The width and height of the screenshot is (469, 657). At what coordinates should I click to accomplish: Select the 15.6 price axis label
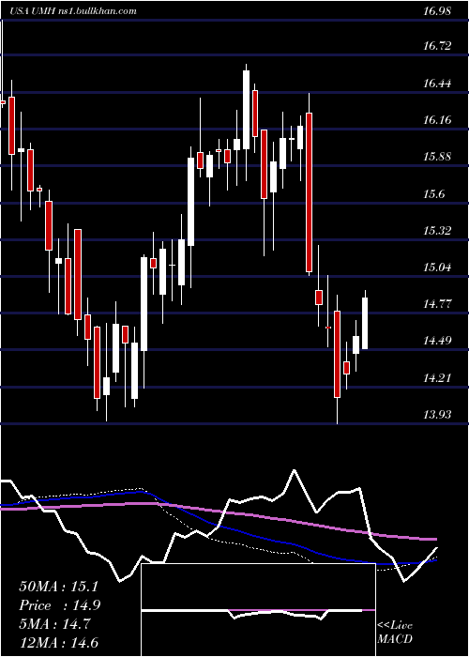click(433, 194)
